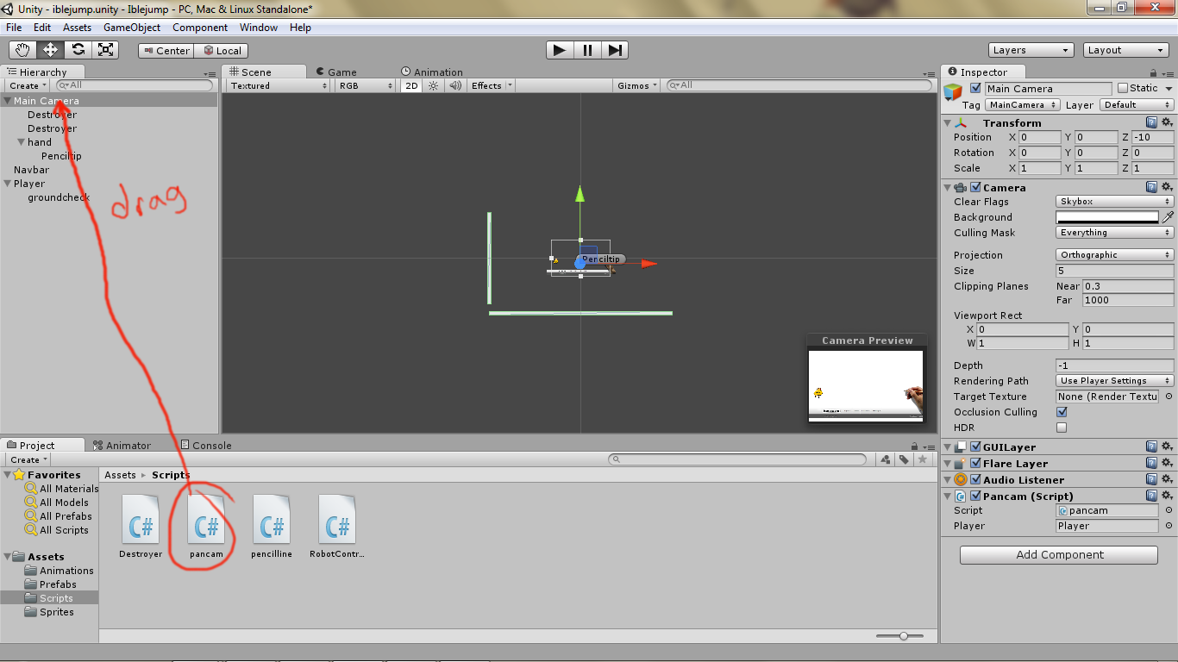The width and height of the screenshot is (1178, 662).
Task: Disable Occlusion Culling checkbox
Action: coord(1060,412)
